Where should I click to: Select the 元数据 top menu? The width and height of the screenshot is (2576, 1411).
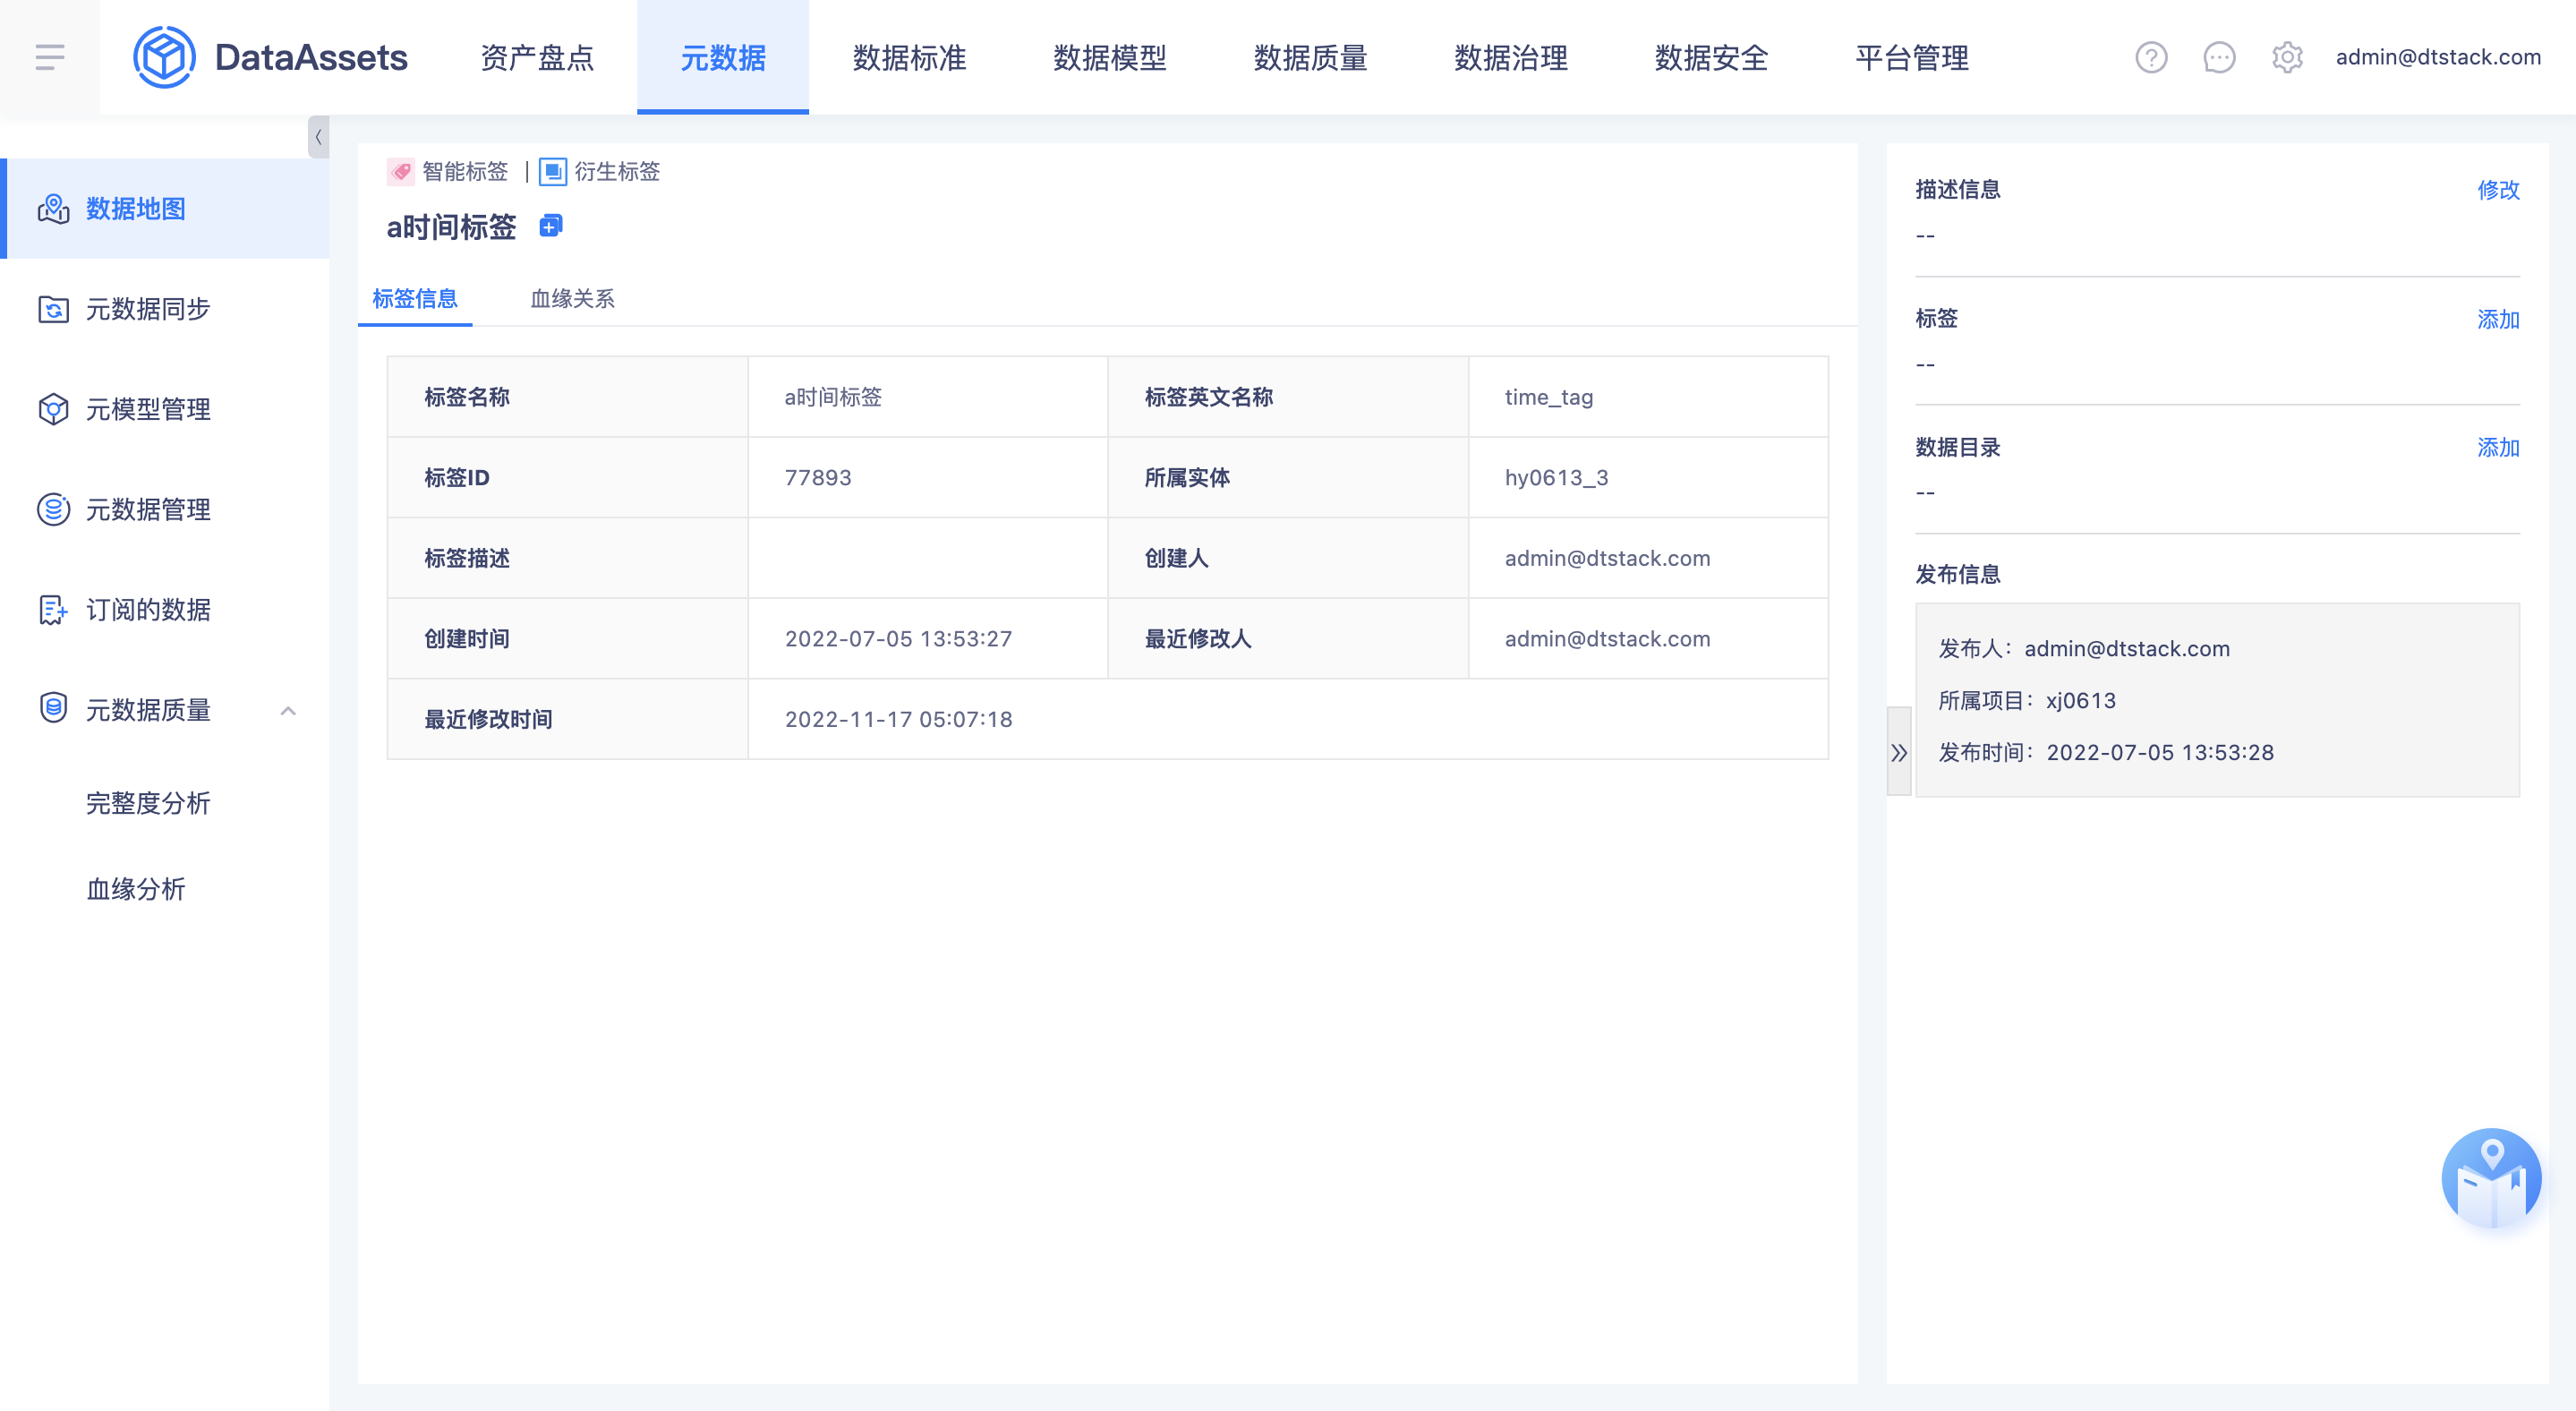[723, 57]
